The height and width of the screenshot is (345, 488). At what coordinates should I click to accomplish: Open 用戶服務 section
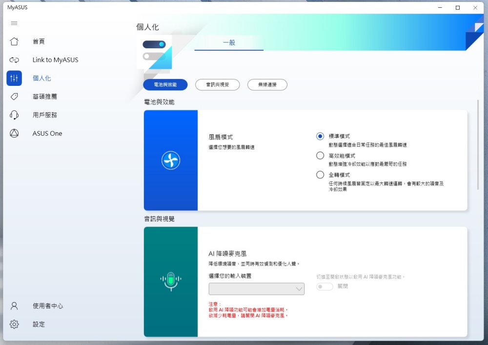coord(45,115)
